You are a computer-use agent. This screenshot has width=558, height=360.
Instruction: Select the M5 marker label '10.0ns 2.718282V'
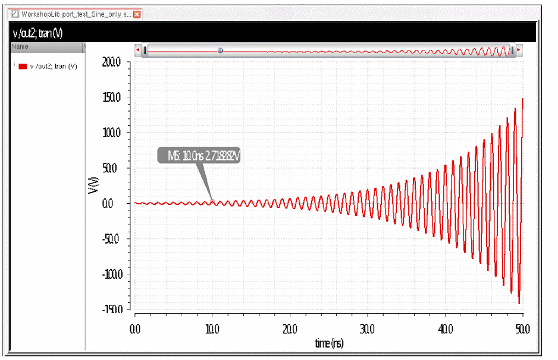point(199,156)
